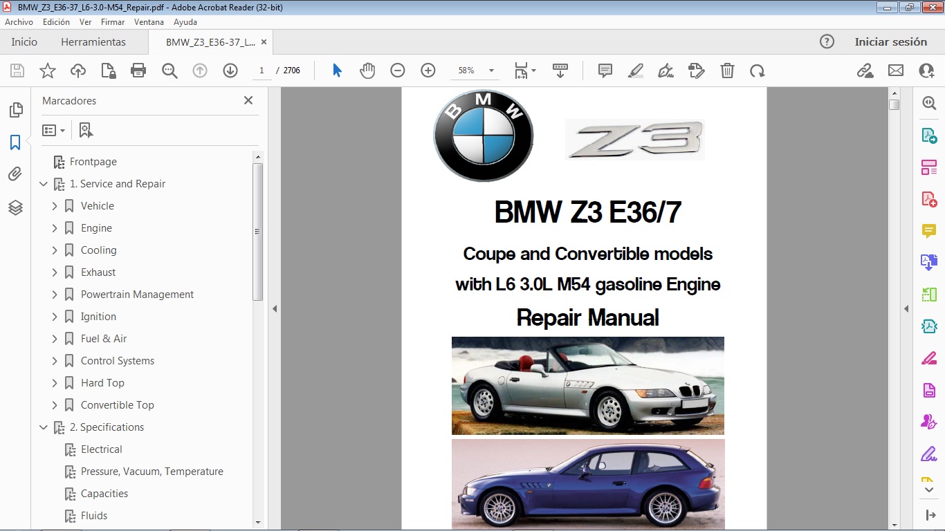Collapse the 1. Service and Repair section

click(44, 184)
